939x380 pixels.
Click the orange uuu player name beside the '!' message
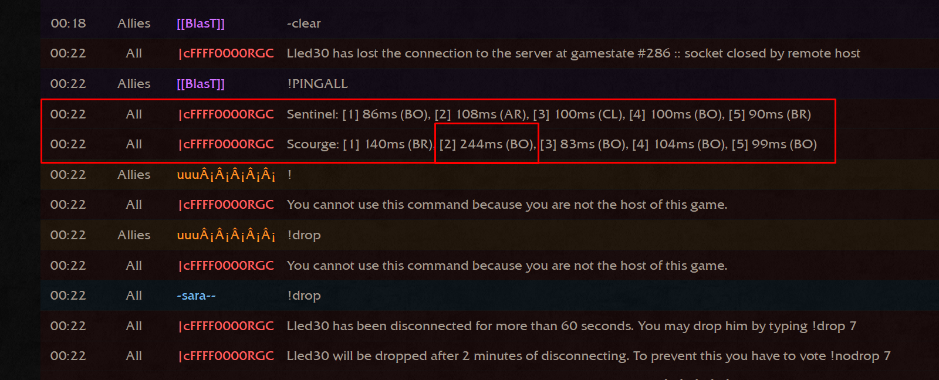pyautogui.click(x=226, y=175)
